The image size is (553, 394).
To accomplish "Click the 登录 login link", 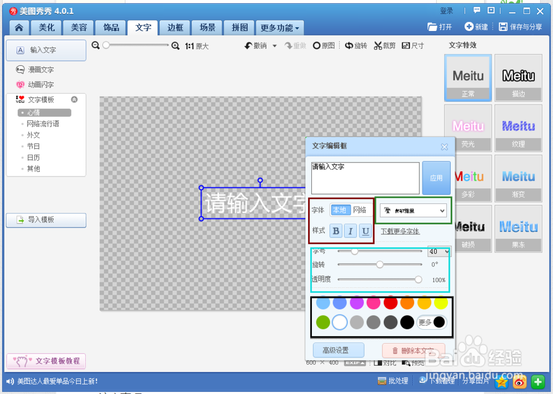I will (446, 11).
